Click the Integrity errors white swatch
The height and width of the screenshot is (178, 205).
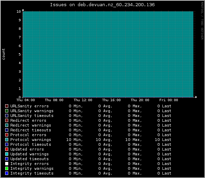pos(7,164)
